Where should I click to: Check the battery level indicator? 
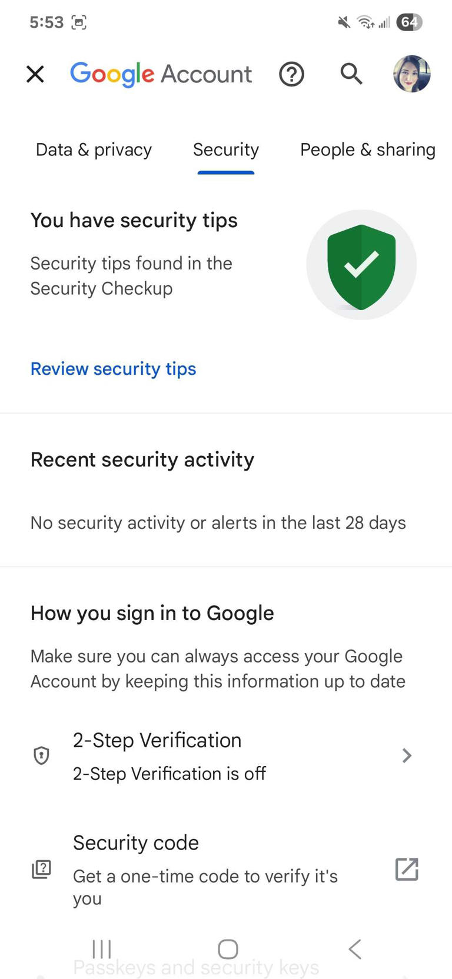410,22
